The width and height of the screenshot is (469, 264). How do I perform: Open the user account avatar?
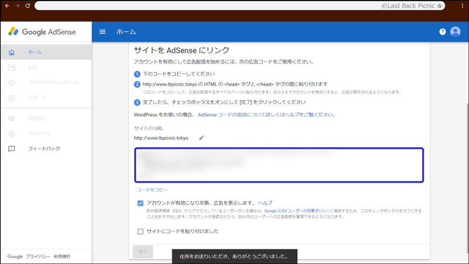pos(456,32)
